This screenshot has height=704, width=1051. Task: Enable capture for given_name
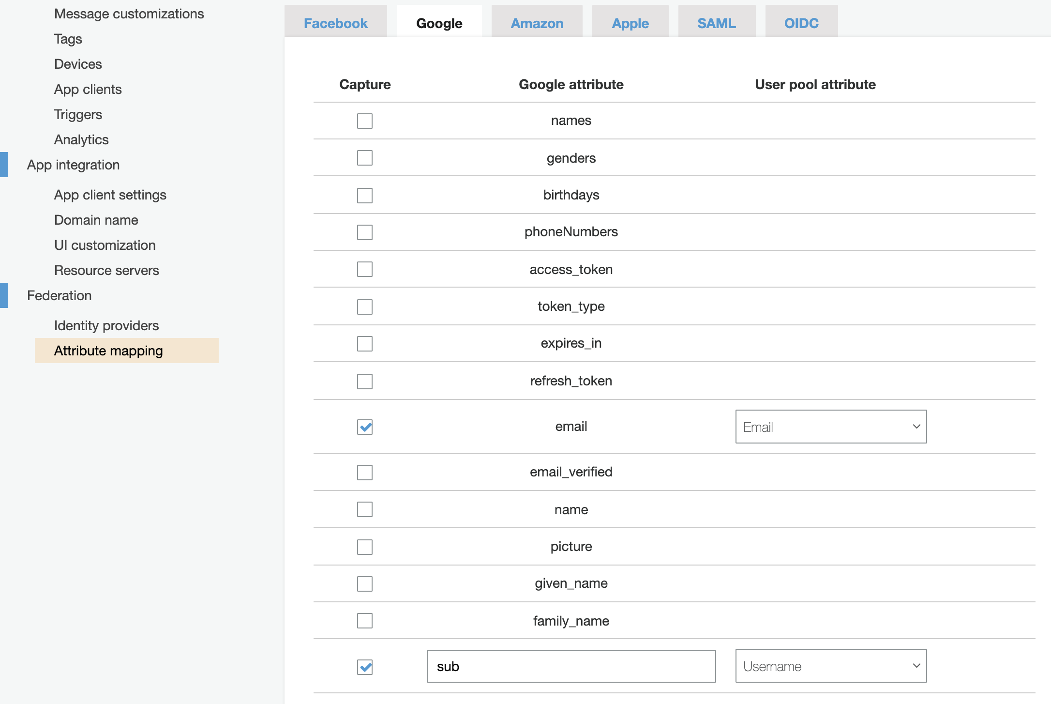364,584
